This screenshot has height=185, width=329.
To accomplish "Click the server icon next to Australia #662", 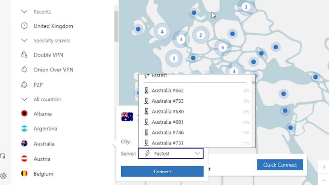I will [146, 90].
